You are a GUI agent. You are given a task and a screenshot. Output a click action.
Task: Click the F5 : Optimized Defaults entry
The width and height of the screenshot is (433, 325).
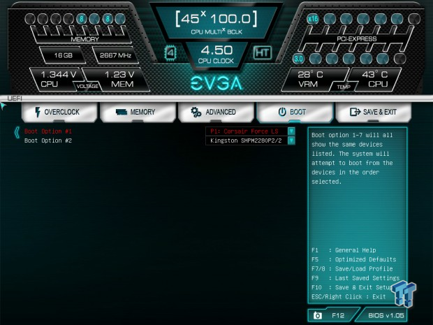pyautogui.click(x=354, y=259)
